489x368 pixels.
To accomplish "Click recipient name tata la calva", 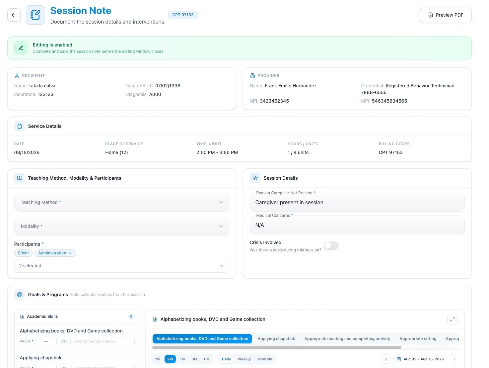I will pyautogui.click(x=42, y=86).
